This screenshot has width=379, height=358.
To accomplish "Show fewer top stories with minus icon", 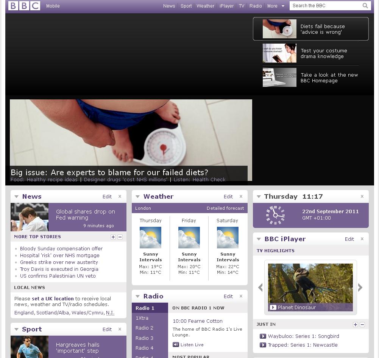I will pos(120,237).
